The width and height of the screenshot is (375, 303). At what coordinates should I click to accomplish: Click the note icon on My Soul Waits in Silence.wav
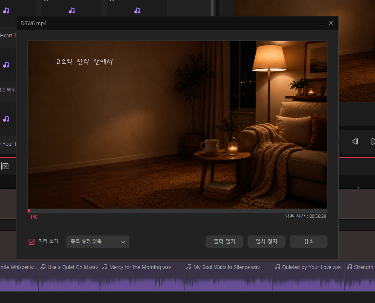[x=189, y=267]
